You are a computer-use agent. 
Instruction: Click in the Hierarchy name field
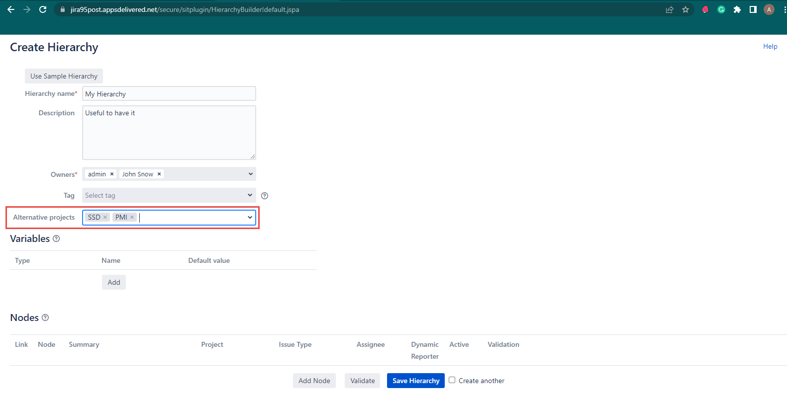[169, 94]
